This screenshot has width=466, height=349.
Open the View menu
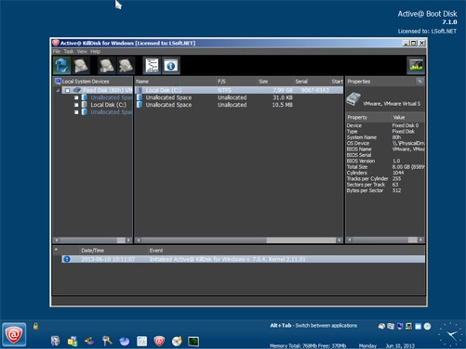(x=82, y=51)
